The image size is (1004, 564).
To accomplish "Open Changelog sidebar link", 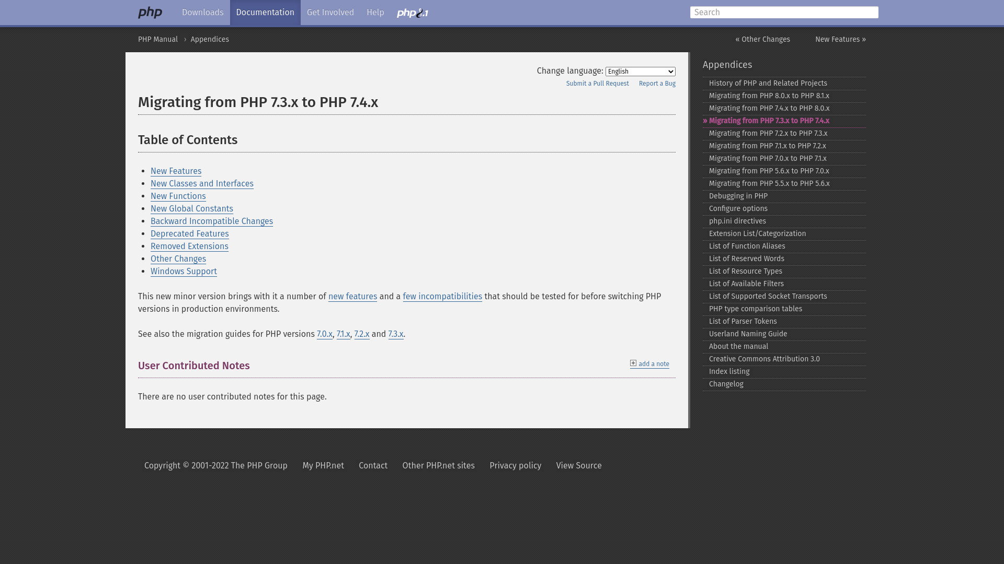I will (x=784, y=384).
